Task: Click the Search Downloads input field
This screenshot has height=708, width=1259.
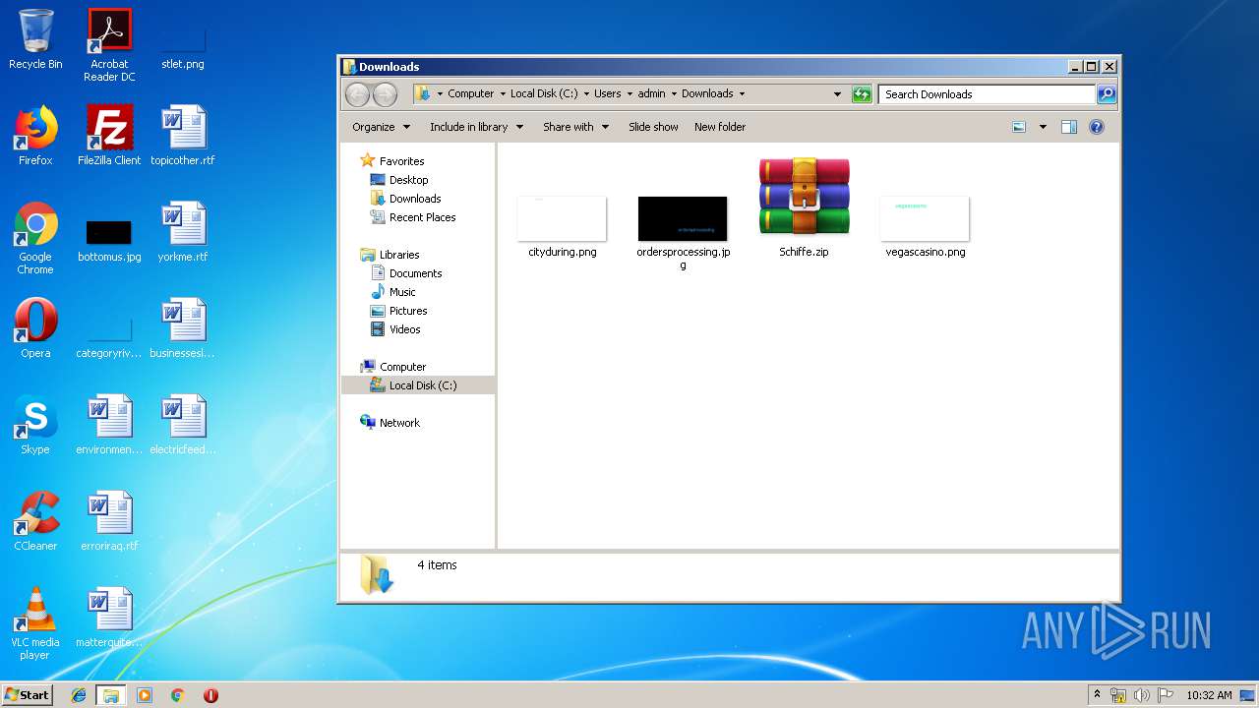Action: [987, 94]
